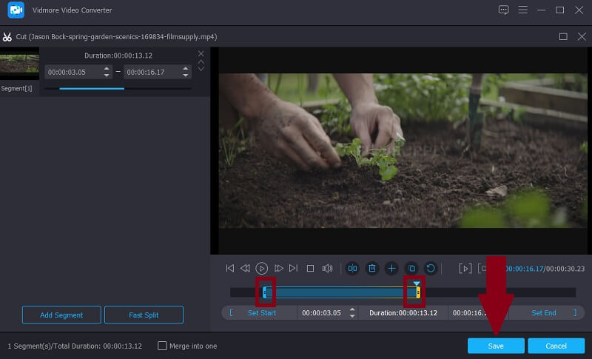Select the Segment[1] thumbnail
The height and width of the screenshot is (359, 592).
(19, 64)
